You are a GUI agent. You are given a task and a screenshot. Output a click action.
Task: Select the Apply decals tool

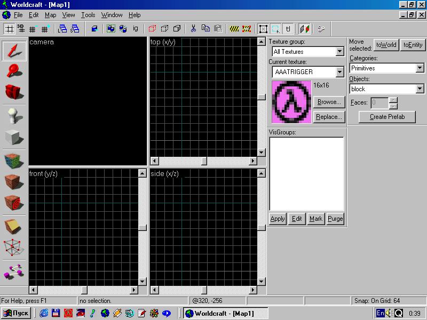(14, 203)
